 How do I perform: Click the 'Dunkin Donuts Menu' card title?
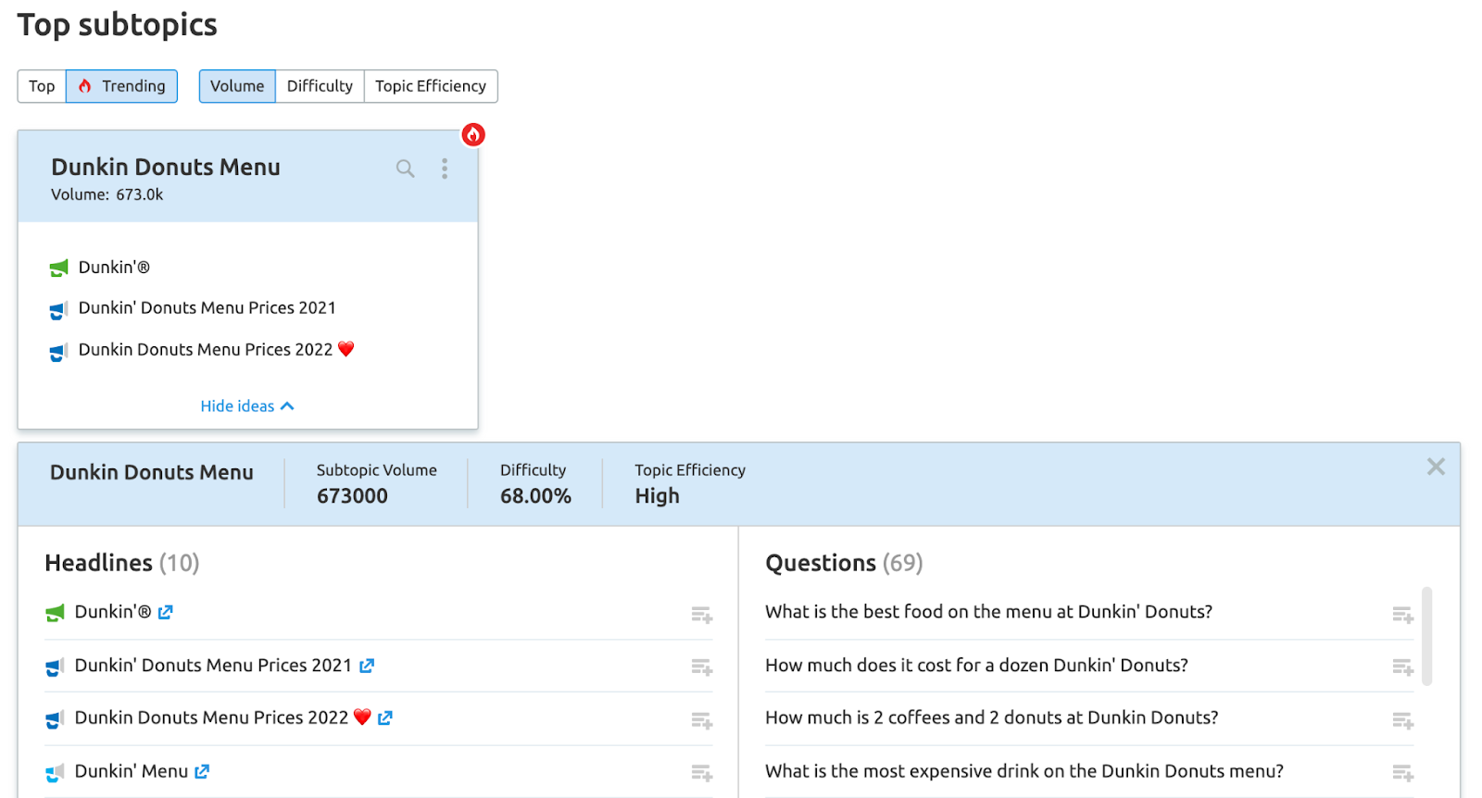tap(166, 167)
